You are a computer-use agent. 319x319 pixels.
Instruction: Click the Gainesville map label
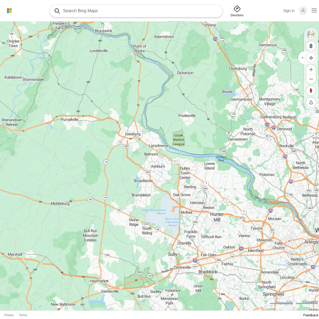[x=110, y=291]
